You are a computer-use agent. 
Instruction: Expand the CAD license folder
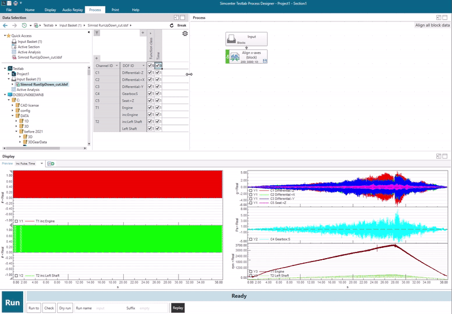12,106
